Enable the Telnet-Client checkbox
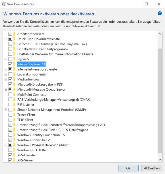 pos(10,115)
